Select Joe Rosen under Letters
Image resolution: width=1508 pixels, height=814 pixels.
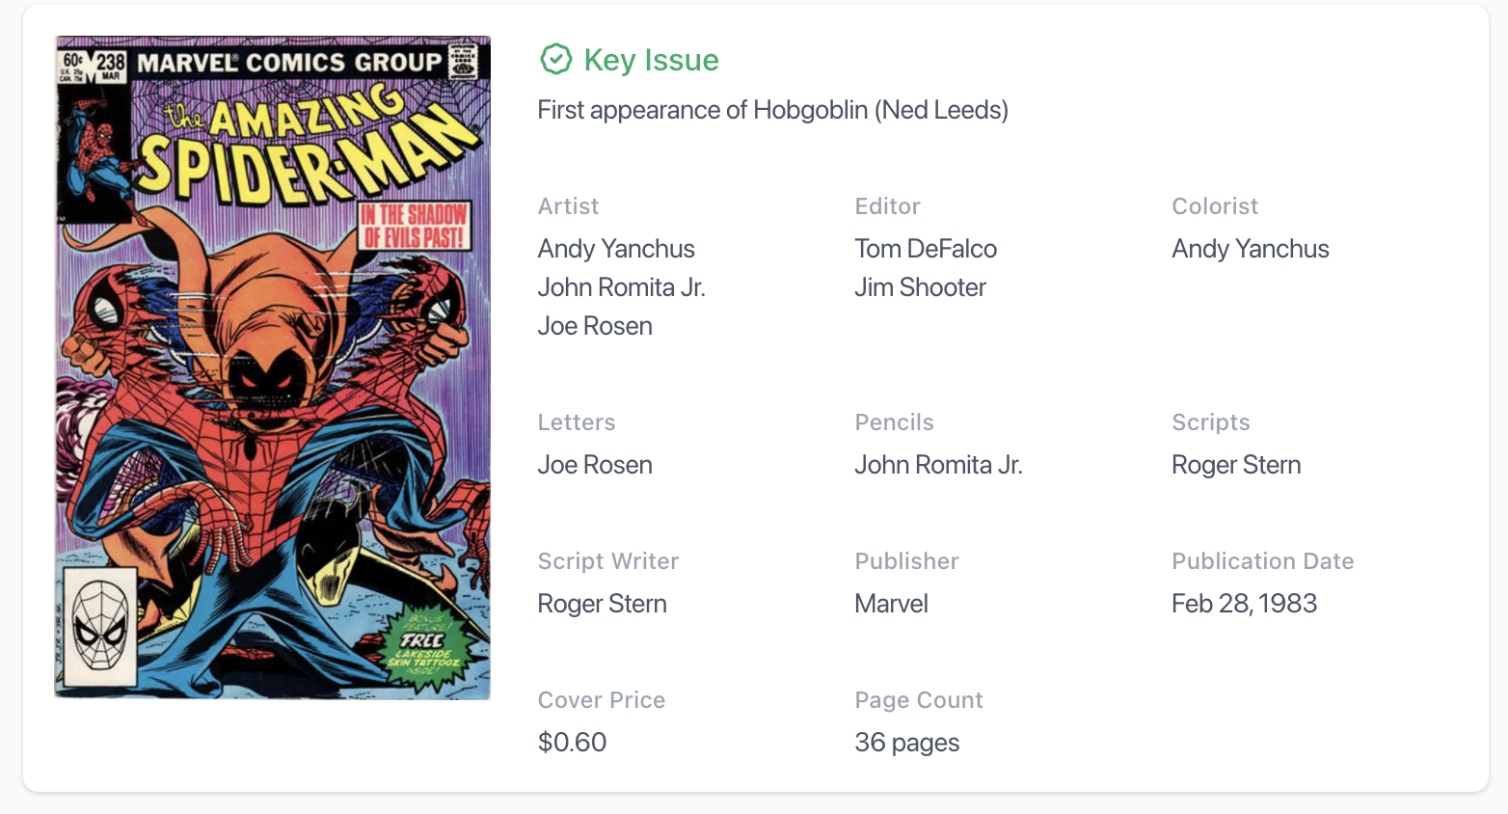coord(595,465)
